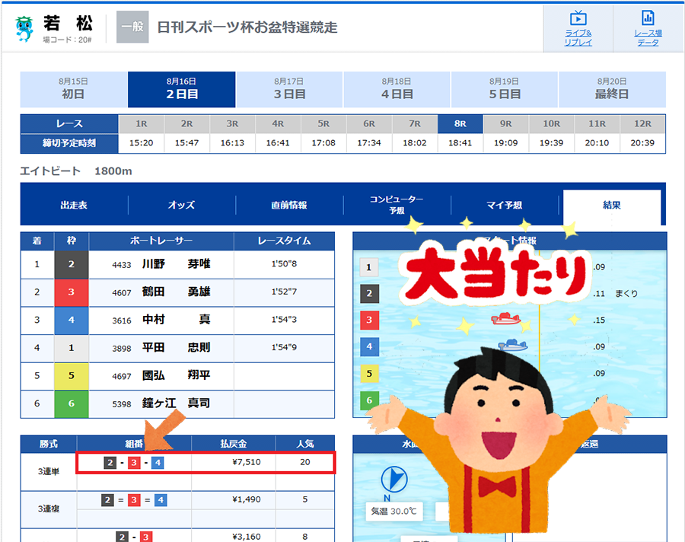The height and width of the screenshot is (542, 685).
Task: Click the 場コード：20# venue code text
Action: click(x=67, y=40)
